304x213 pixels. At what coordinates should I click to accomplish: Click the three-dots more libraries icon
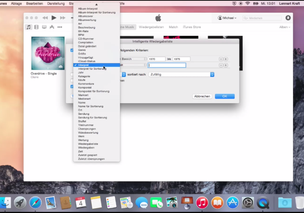point(60,27)
